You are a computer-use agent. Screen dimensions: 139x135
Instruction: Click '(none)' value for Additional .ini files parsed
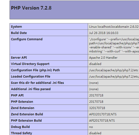(x=94, y=89)
